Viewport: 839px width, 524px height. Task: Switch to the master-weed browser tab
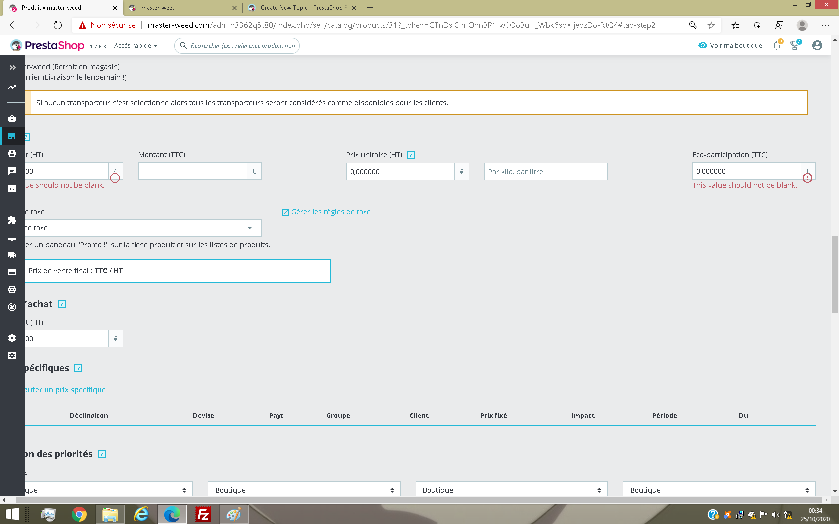tap(182, 8)
